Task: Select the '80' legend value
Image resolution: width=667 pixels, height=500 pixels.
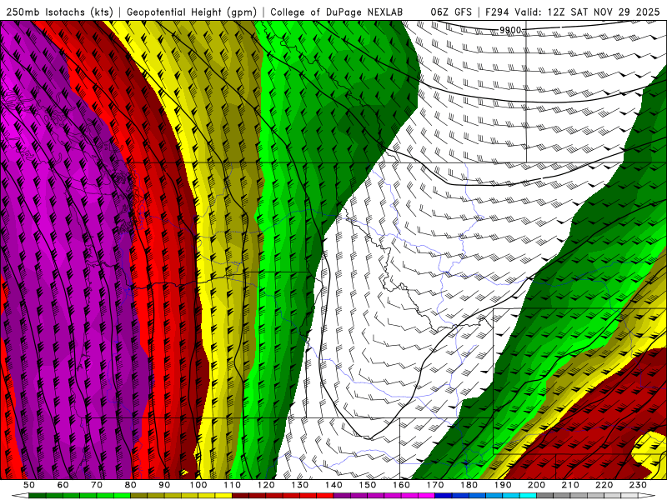Action: coord(131,485)
